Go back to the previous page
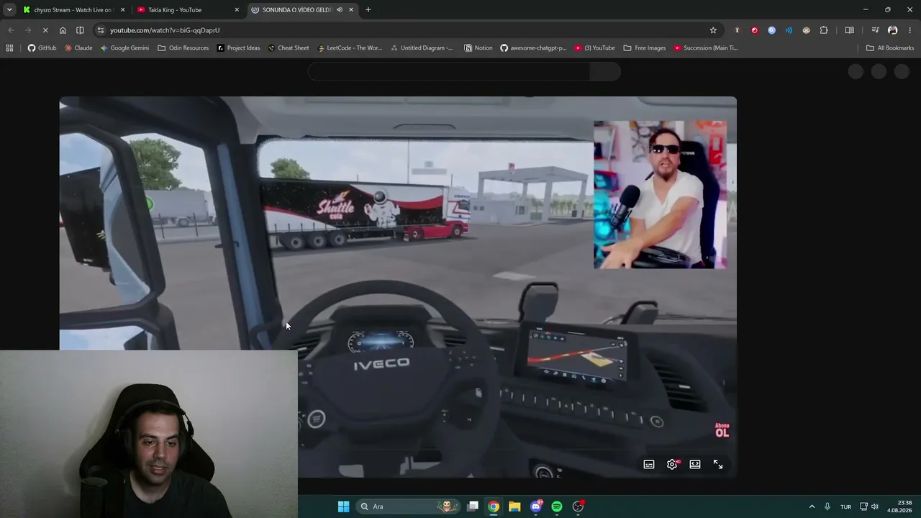The height and width of the screenshot is (518, 921). [11, 30]
